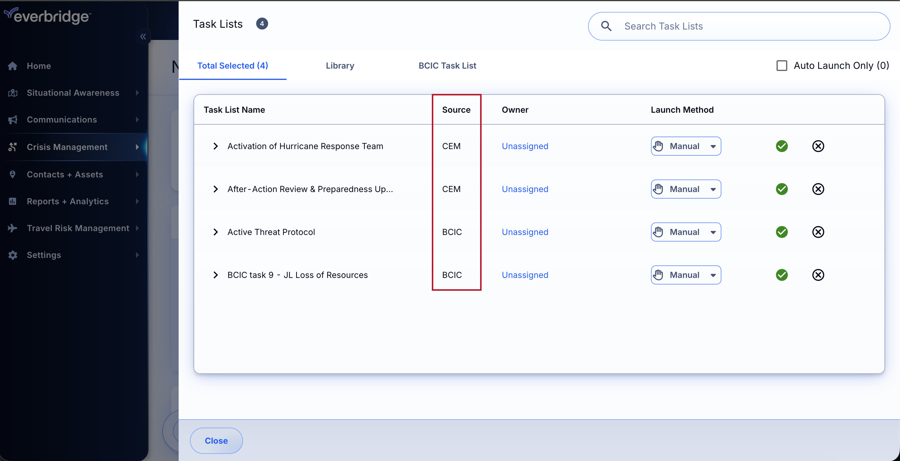Image resolution: width=900 pixels, height=461 pixels.
Task: Toggle the green check for Activation of Hurricane
Action: [x=782, y=146]
